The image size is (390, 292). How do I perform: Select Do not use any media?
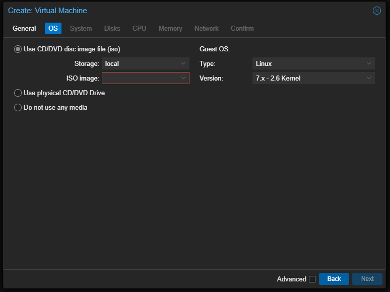tap(18, 108)
